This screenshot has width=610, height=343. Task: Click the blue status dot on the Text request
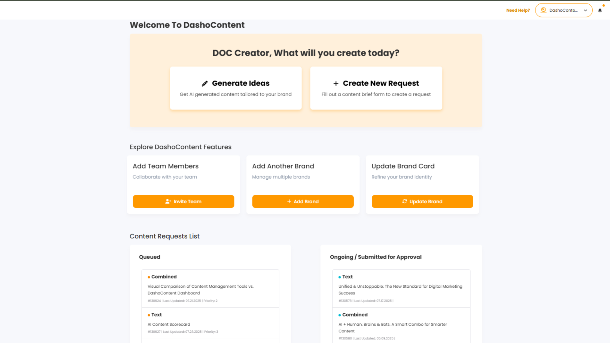click(339, 277)
